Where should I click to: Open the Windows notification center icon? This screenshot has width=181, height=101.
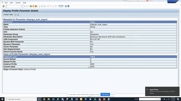tap(178, 99)
